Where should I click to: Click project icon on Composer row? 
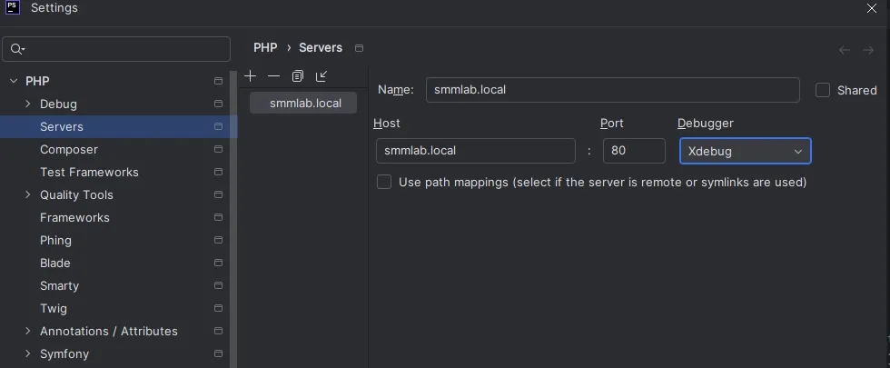[218, 149]
